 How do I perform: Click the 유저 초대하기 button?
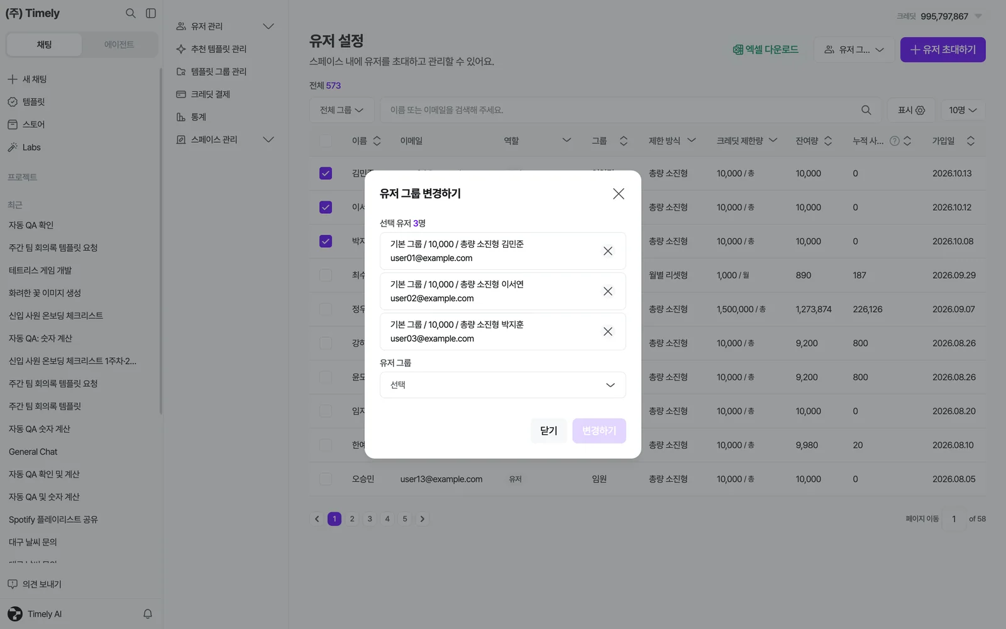click(943, 50)
